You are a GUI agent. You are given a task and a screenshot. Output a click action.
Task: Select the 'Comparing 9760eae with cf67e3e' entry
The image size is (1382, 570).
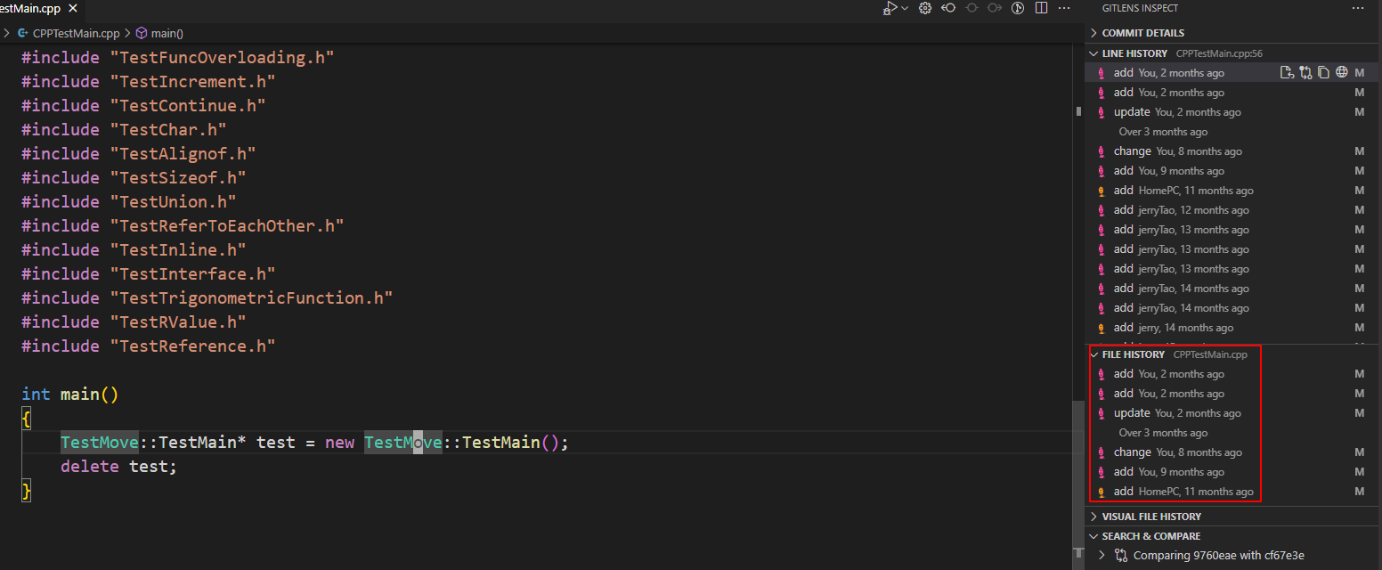click(1218, 554)
